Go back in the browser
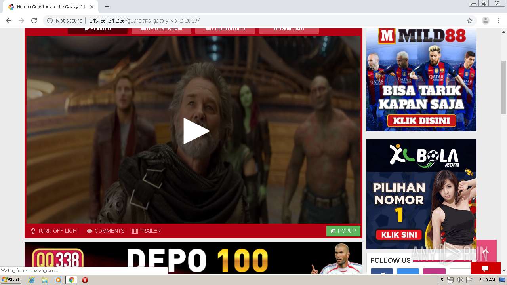Viewport: 507px width, 285px height. click(x=9, y=21)
